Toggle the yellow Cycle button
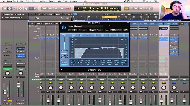Image resolution: width=190 pixels, height=106 pixels. 126,9
